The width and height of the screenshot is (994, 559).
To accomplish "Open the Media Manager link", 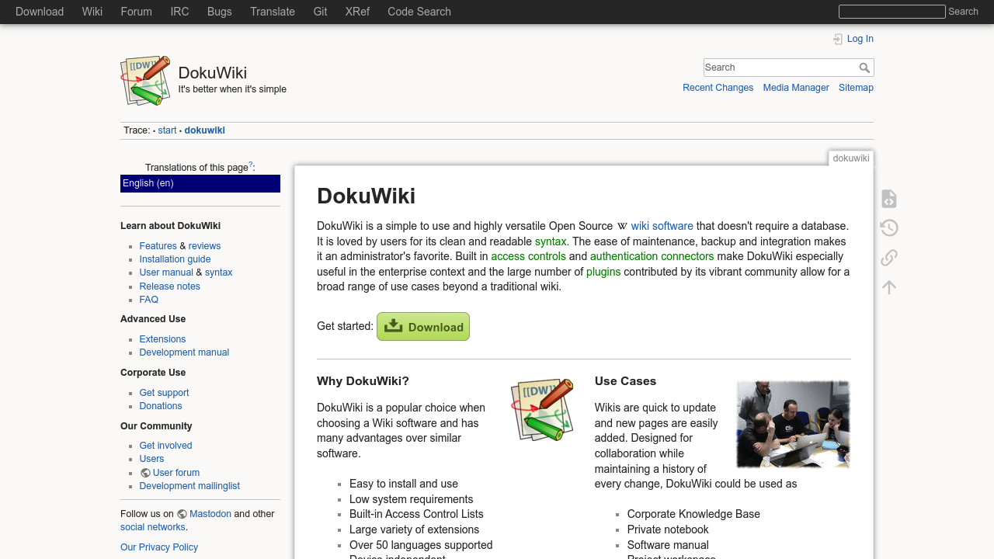I will tap(795, 88).
